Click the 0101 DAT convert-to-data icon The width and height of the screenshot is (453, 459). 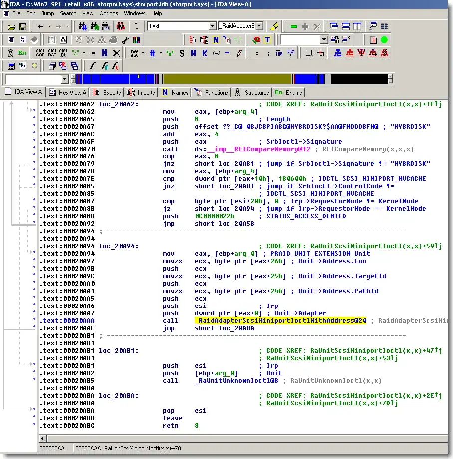click(x=52, y=53)
